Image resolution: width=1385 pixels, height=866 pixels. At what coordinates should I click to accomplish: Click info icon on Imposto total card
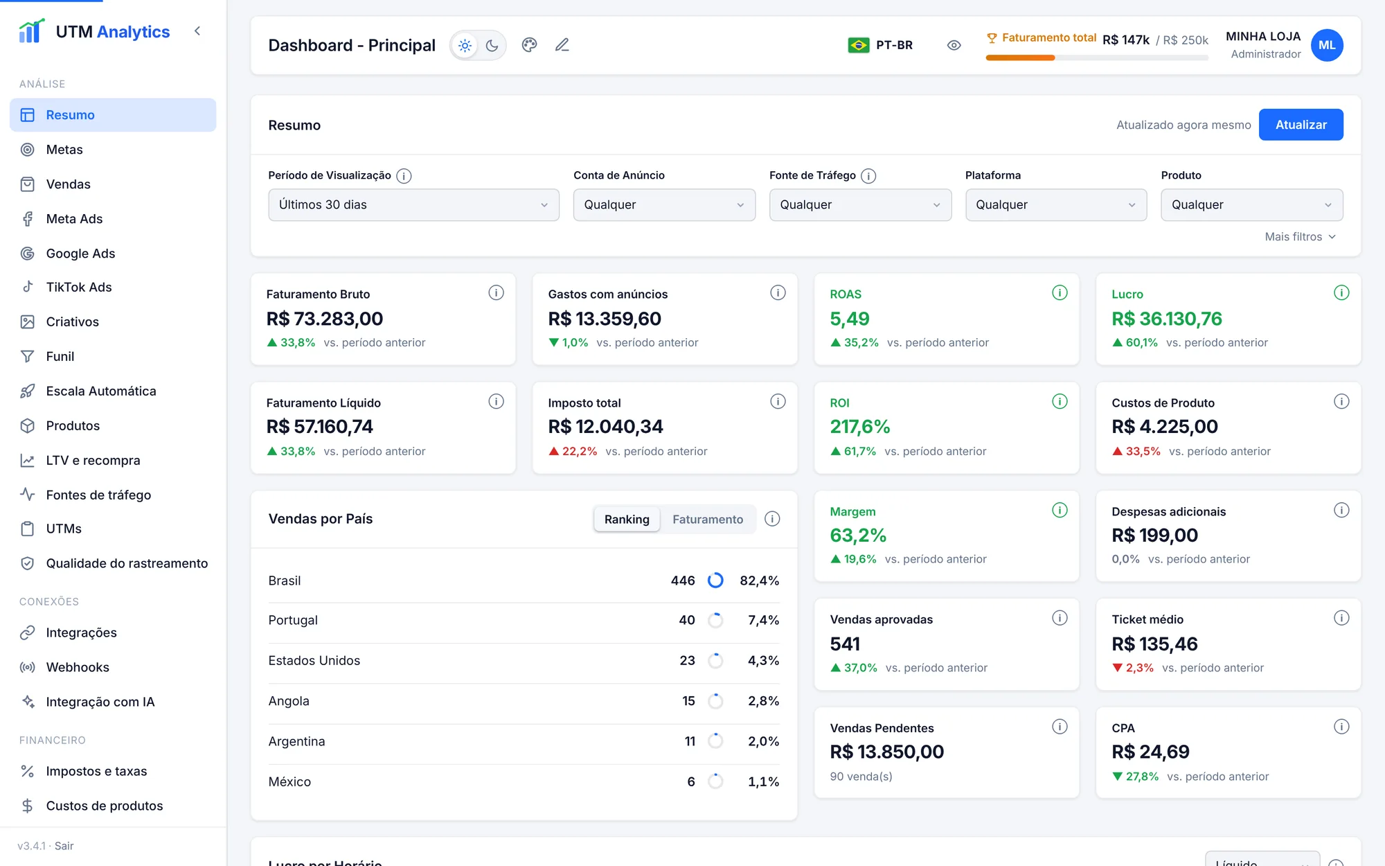coord(778,402)
